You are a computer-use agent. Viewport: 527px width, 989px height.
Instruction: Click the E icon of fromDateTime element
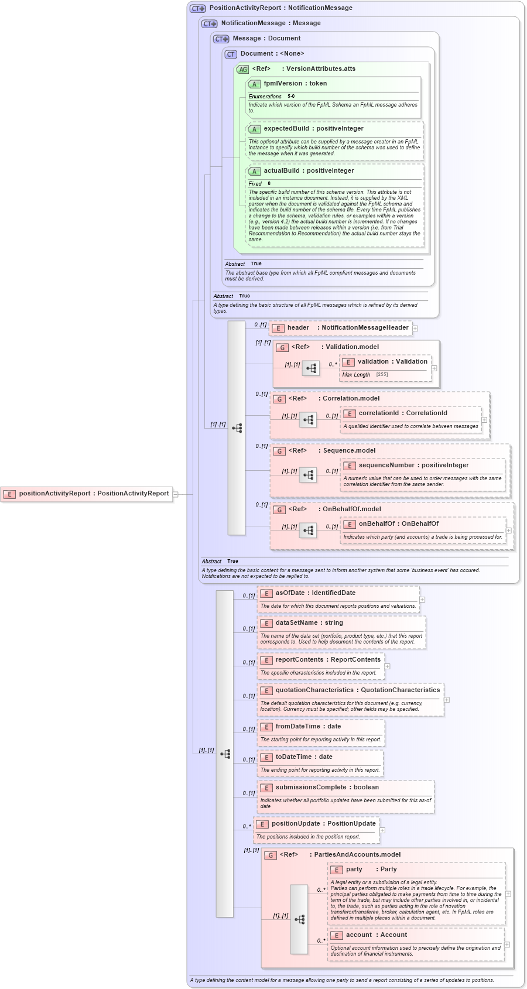point(266,727)
